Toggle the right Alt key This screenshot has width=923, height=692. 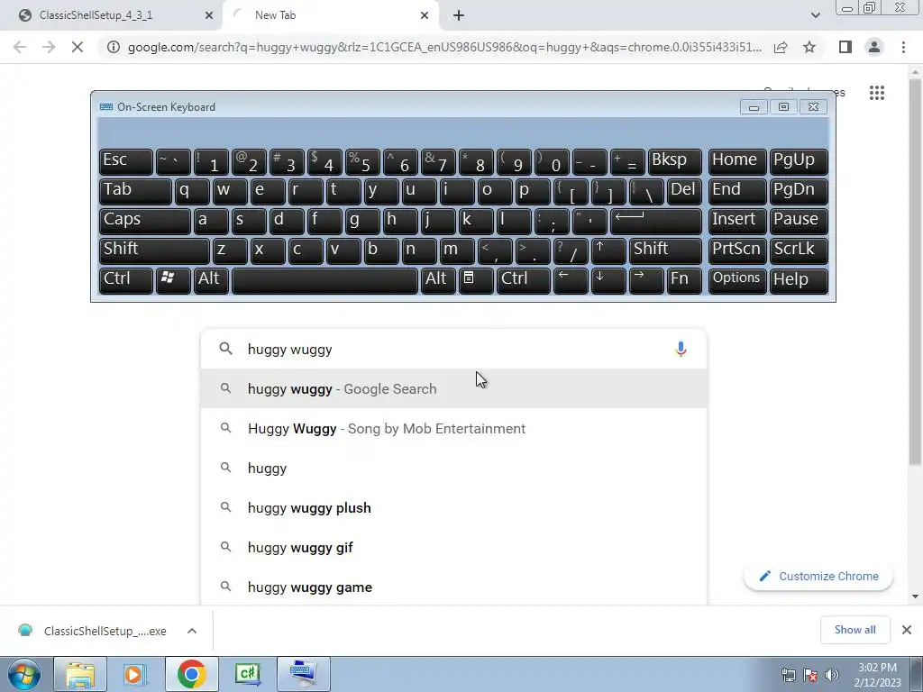[x=438, y=279]
